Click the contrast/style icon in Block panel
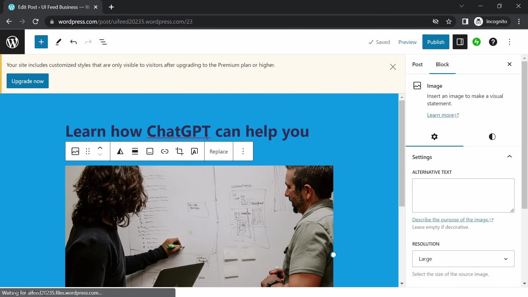 click(492, 137)
